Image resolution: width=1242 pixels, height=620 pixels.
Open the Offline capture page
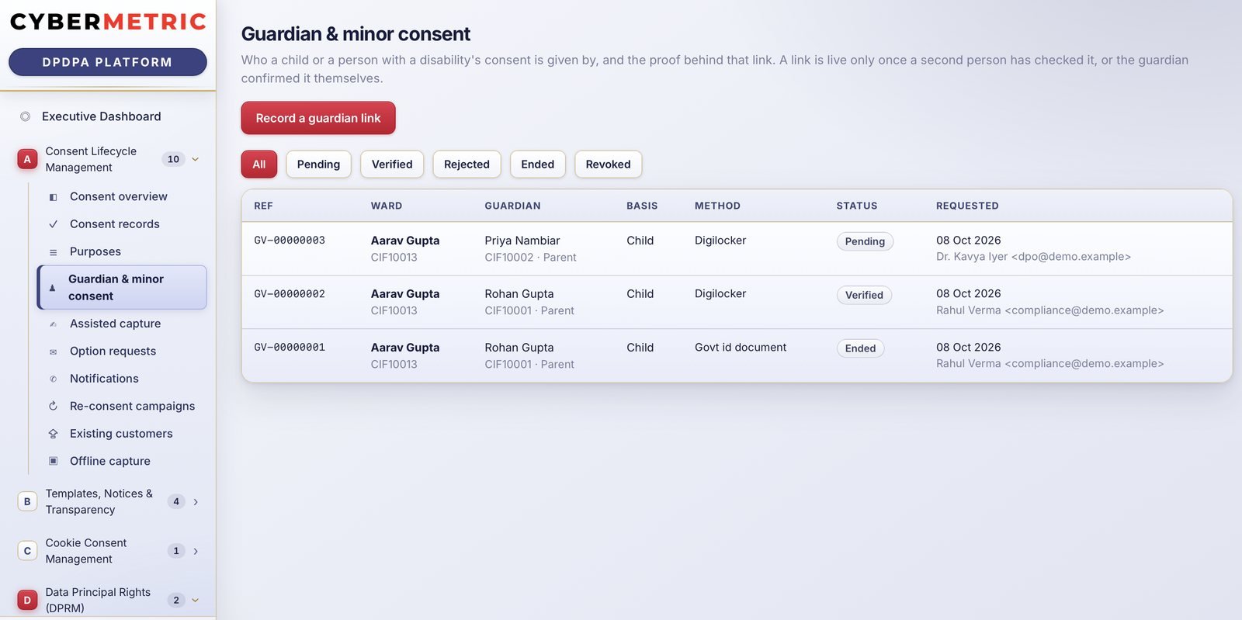point(110,461)
